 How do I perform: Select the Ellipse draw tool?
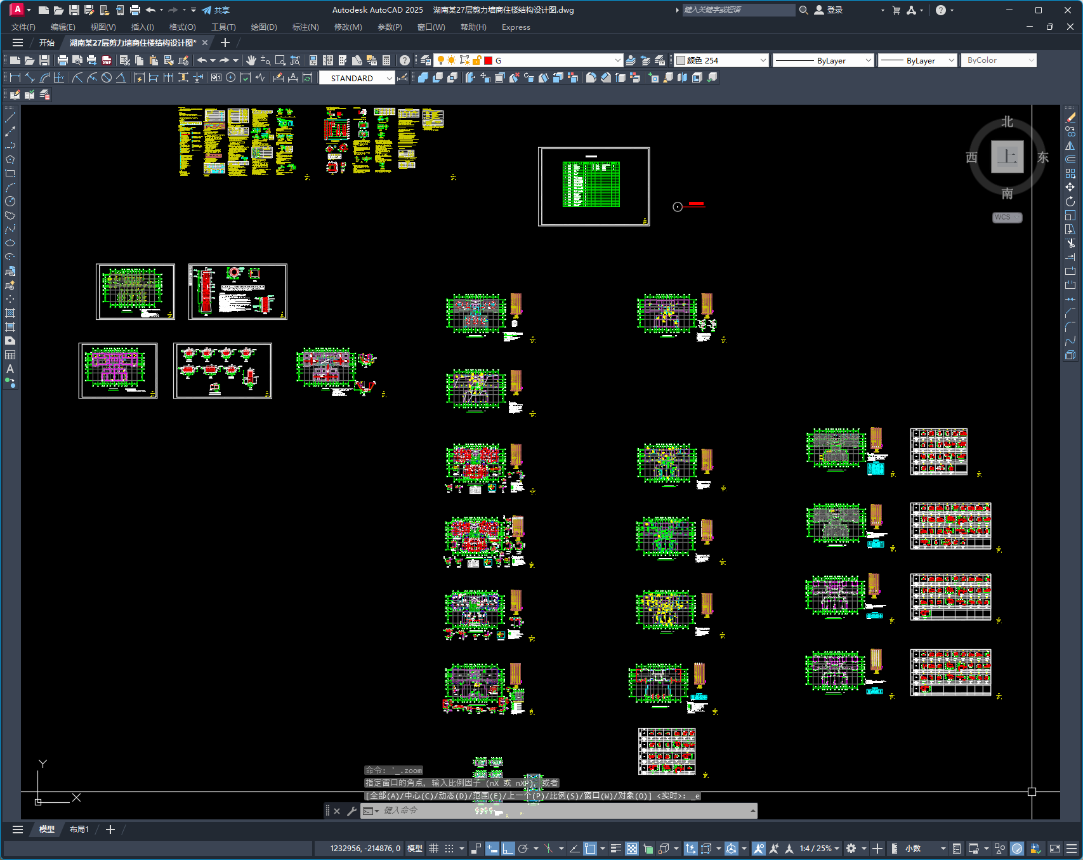[10, 243]
